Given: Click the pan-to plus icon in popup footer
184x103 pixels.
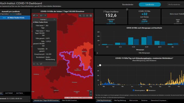Looking at the screenshot, I should 34,64.
